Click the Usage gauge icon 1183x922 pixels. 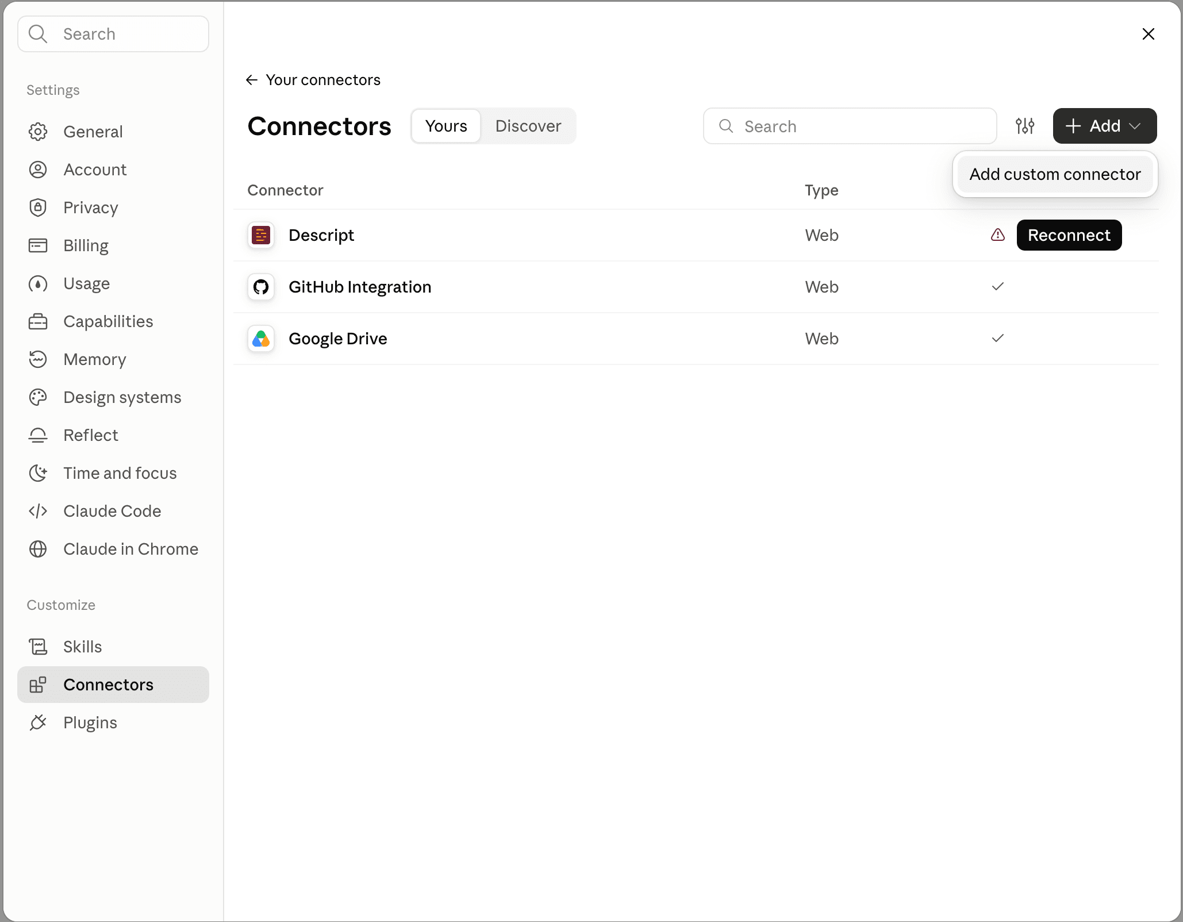click(x=38, y=283)
